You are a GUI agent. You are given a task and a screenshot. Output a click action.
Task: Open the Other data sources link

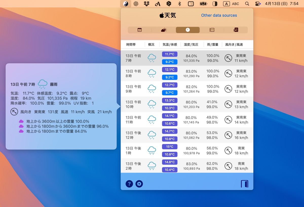pos(219,15)
